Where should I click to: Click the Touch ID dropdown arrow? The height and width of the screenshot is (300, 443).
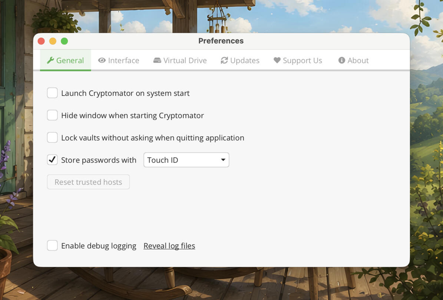tap(223, 160)
